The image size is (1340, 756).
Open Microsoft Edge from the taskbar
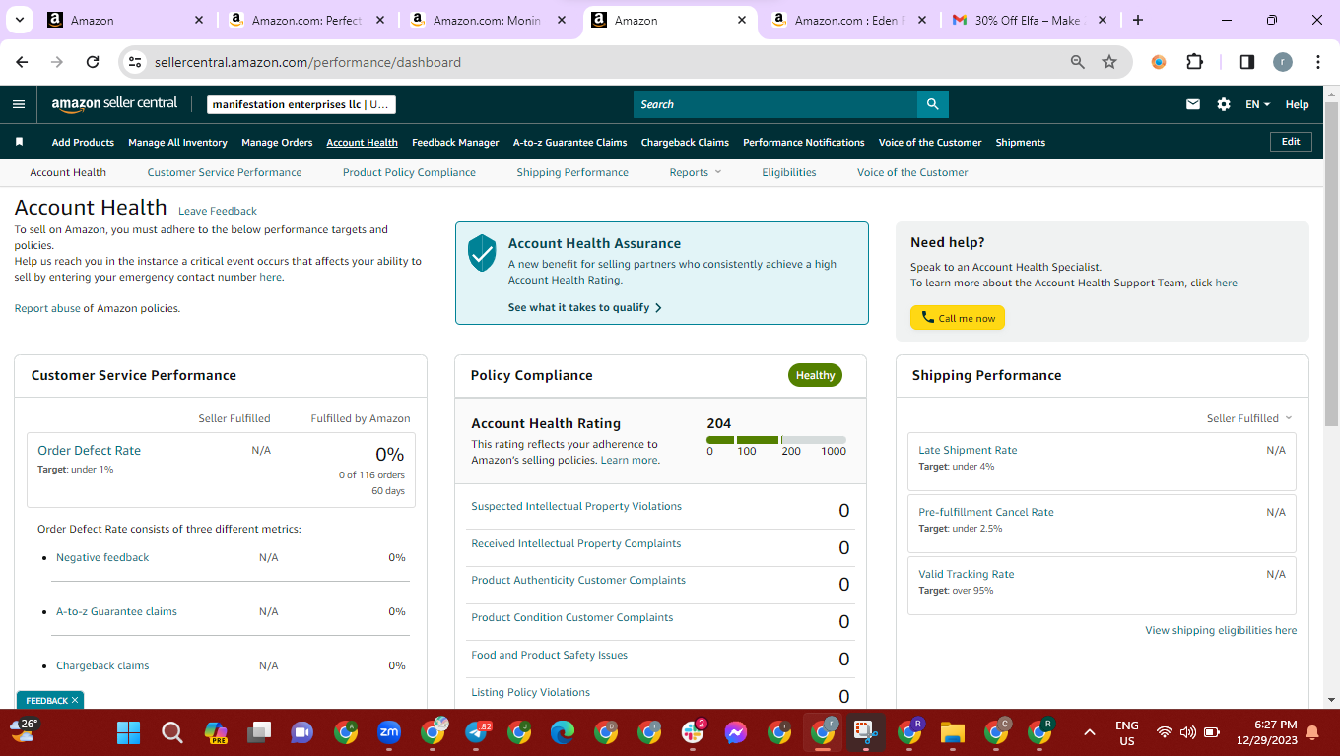pos(563,732)
